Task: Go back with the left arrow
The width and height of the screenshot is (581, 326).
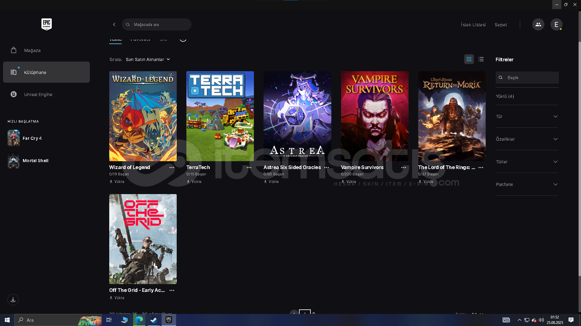Action: click(114, 24)
